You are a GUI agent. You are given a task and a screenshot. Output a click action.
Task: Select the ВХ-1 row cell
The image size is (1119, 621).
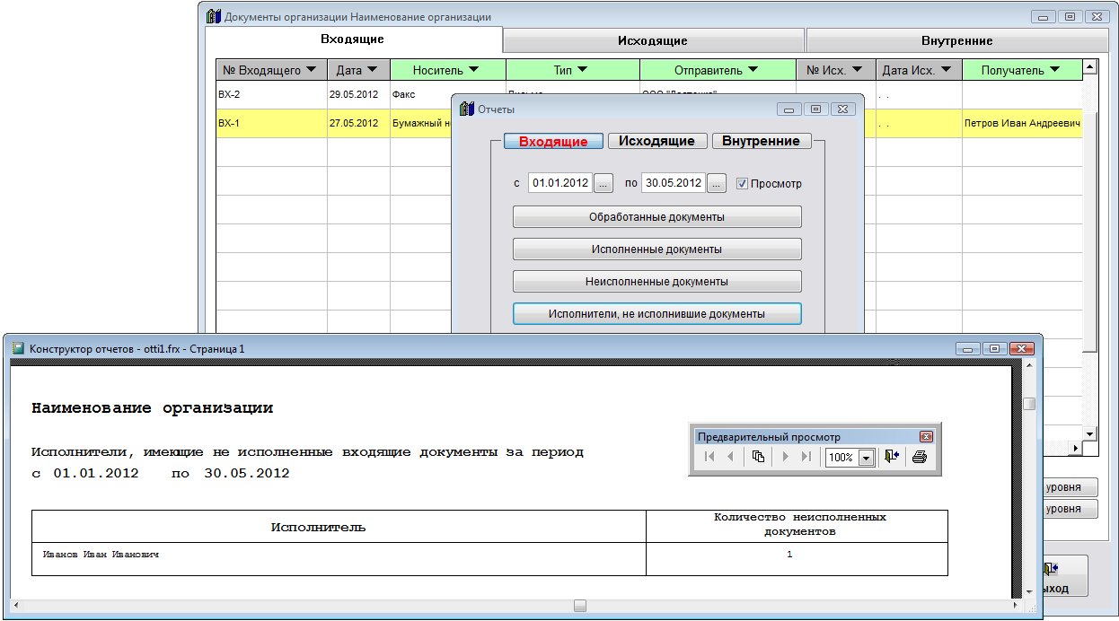[271, 123]
